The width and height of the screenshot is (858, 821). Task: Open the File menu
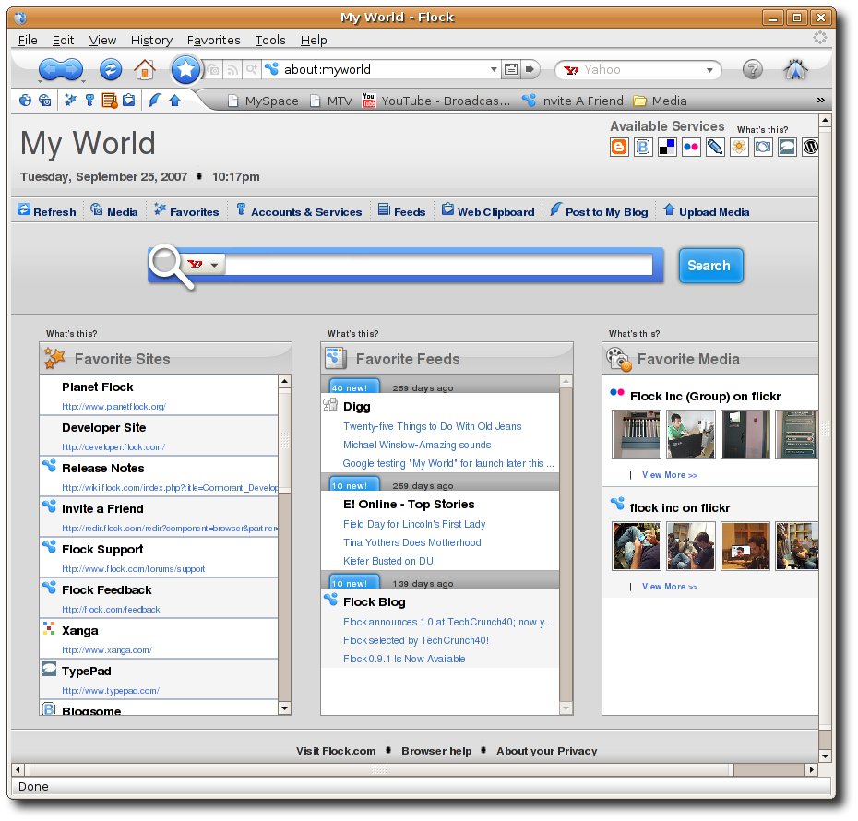[x=28, y=40]
